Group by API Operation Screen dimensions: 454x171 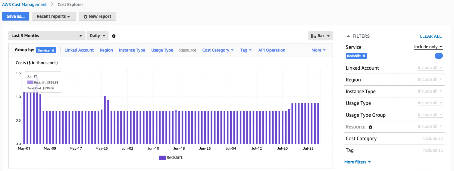(272, 50)
